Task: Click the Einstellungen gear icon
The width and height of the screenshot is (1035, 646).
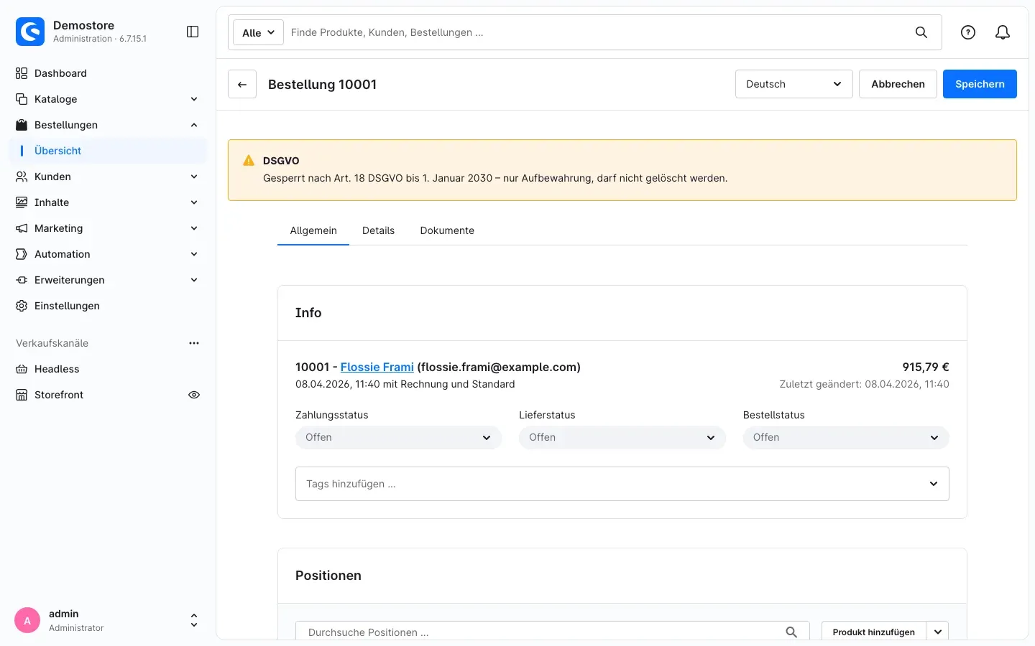Action: click(x=22, y=306)
